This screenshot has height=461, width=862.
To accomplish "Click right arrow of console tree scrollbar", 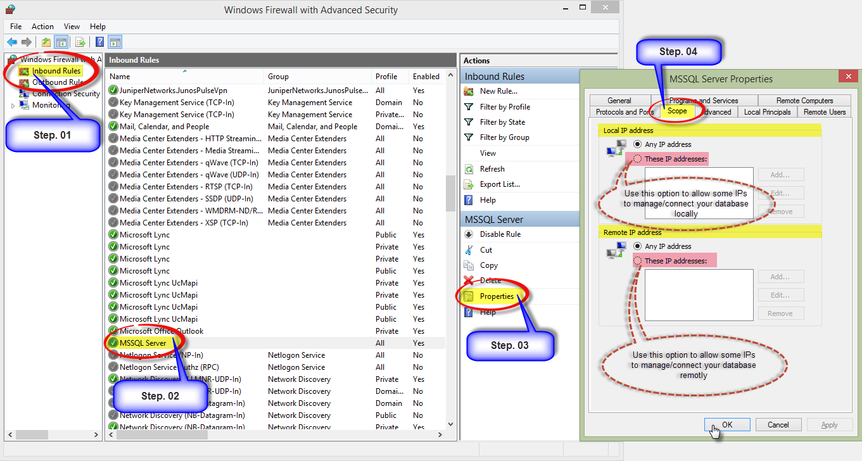I will click(x=97, y=435).
